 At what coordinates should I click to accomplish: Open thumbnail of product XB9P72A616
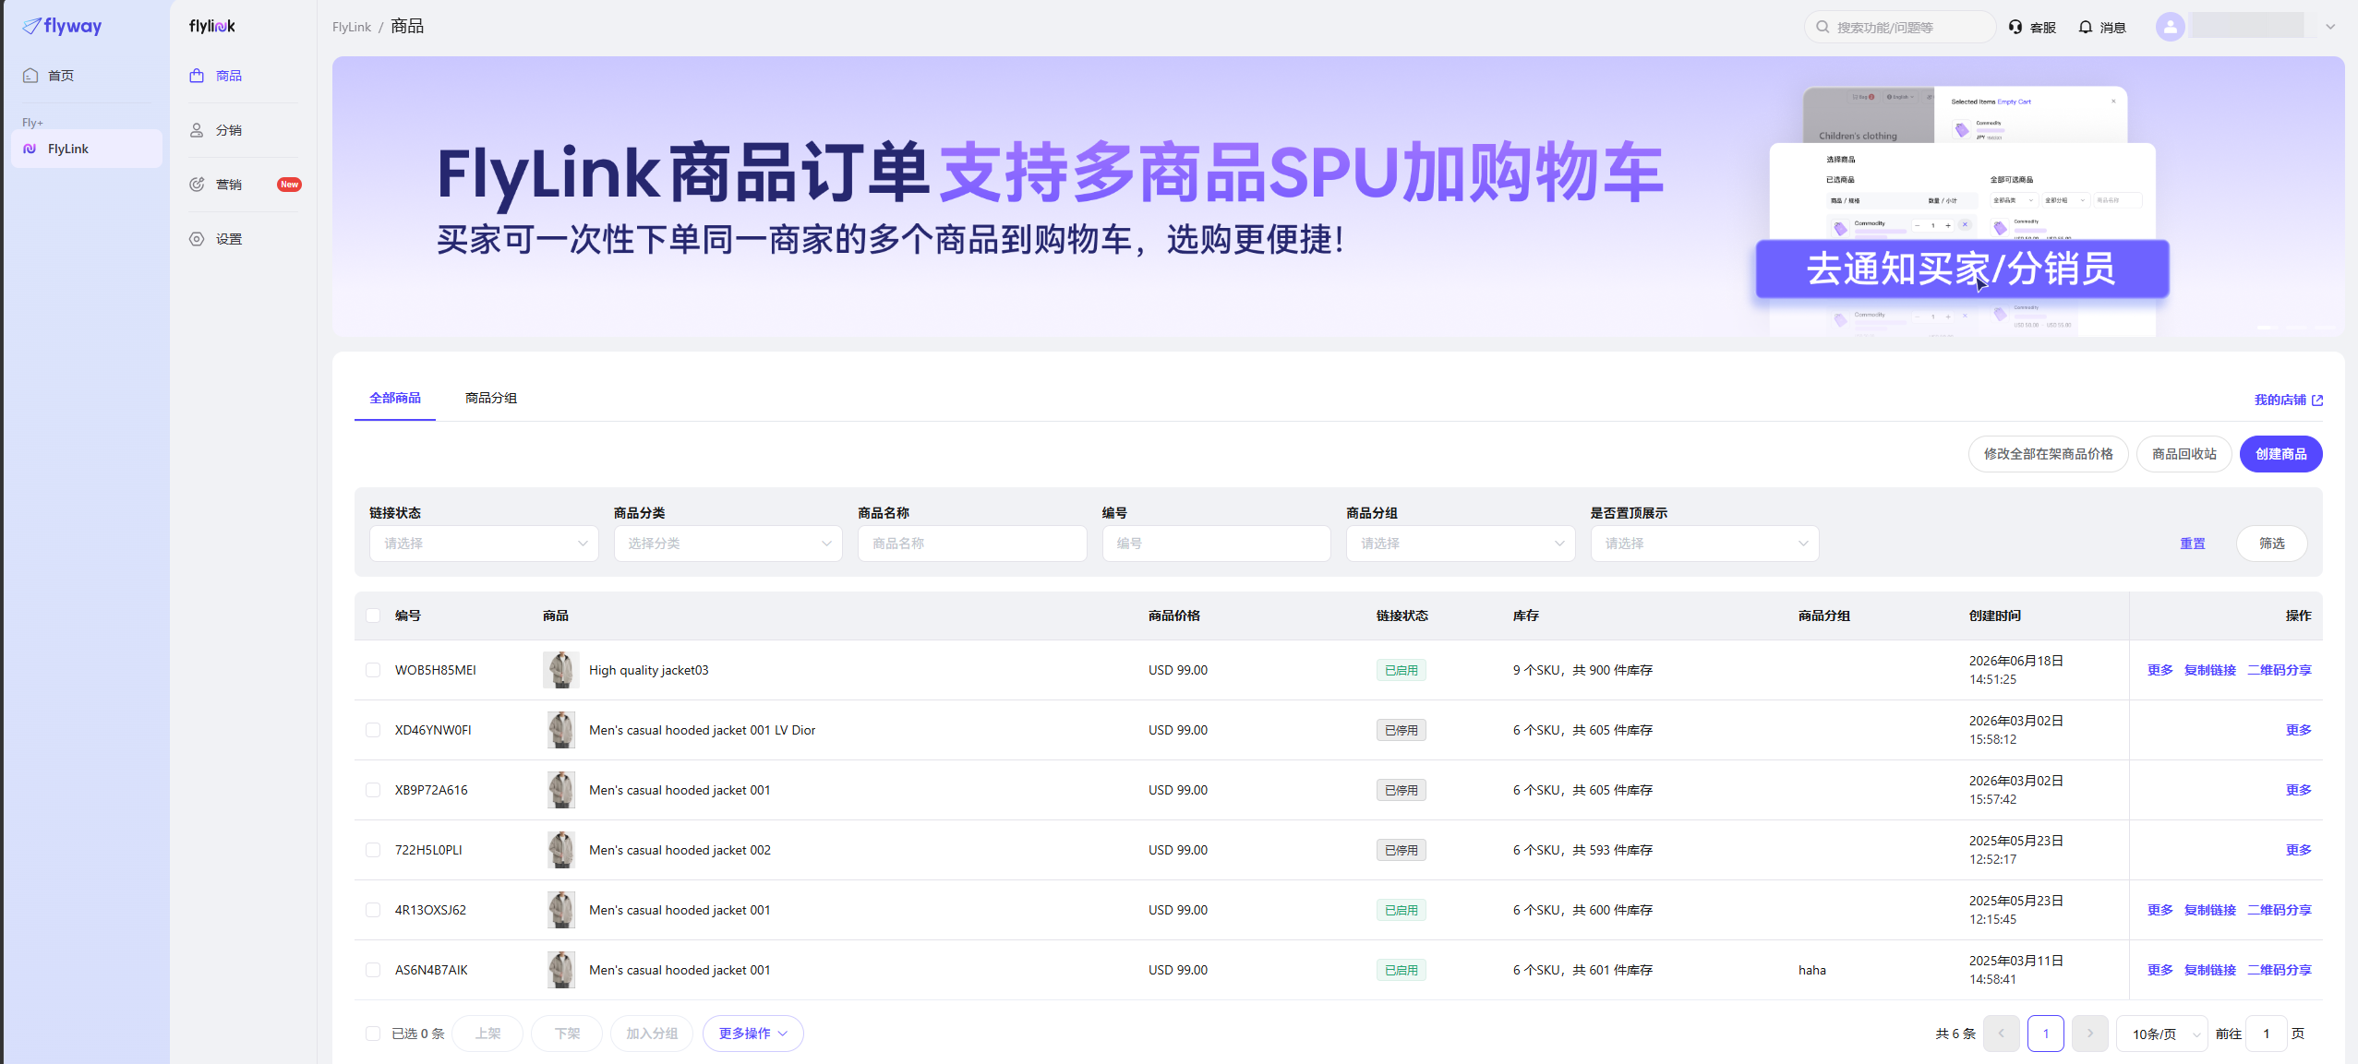tap(561, 790)
